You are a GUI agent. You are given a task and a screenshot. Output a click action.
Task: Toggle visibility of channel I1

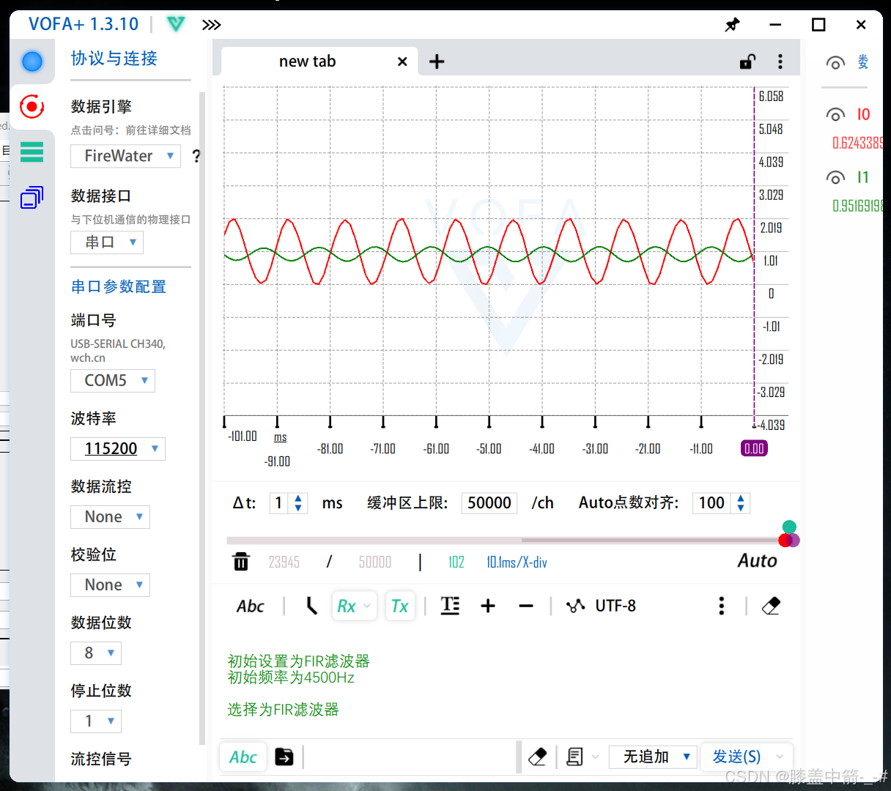(835, 177)
